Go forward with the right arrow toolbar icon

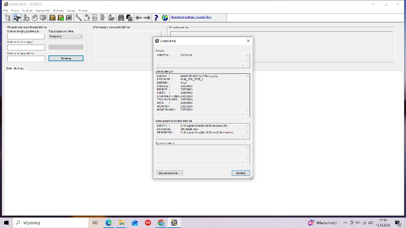147,18
